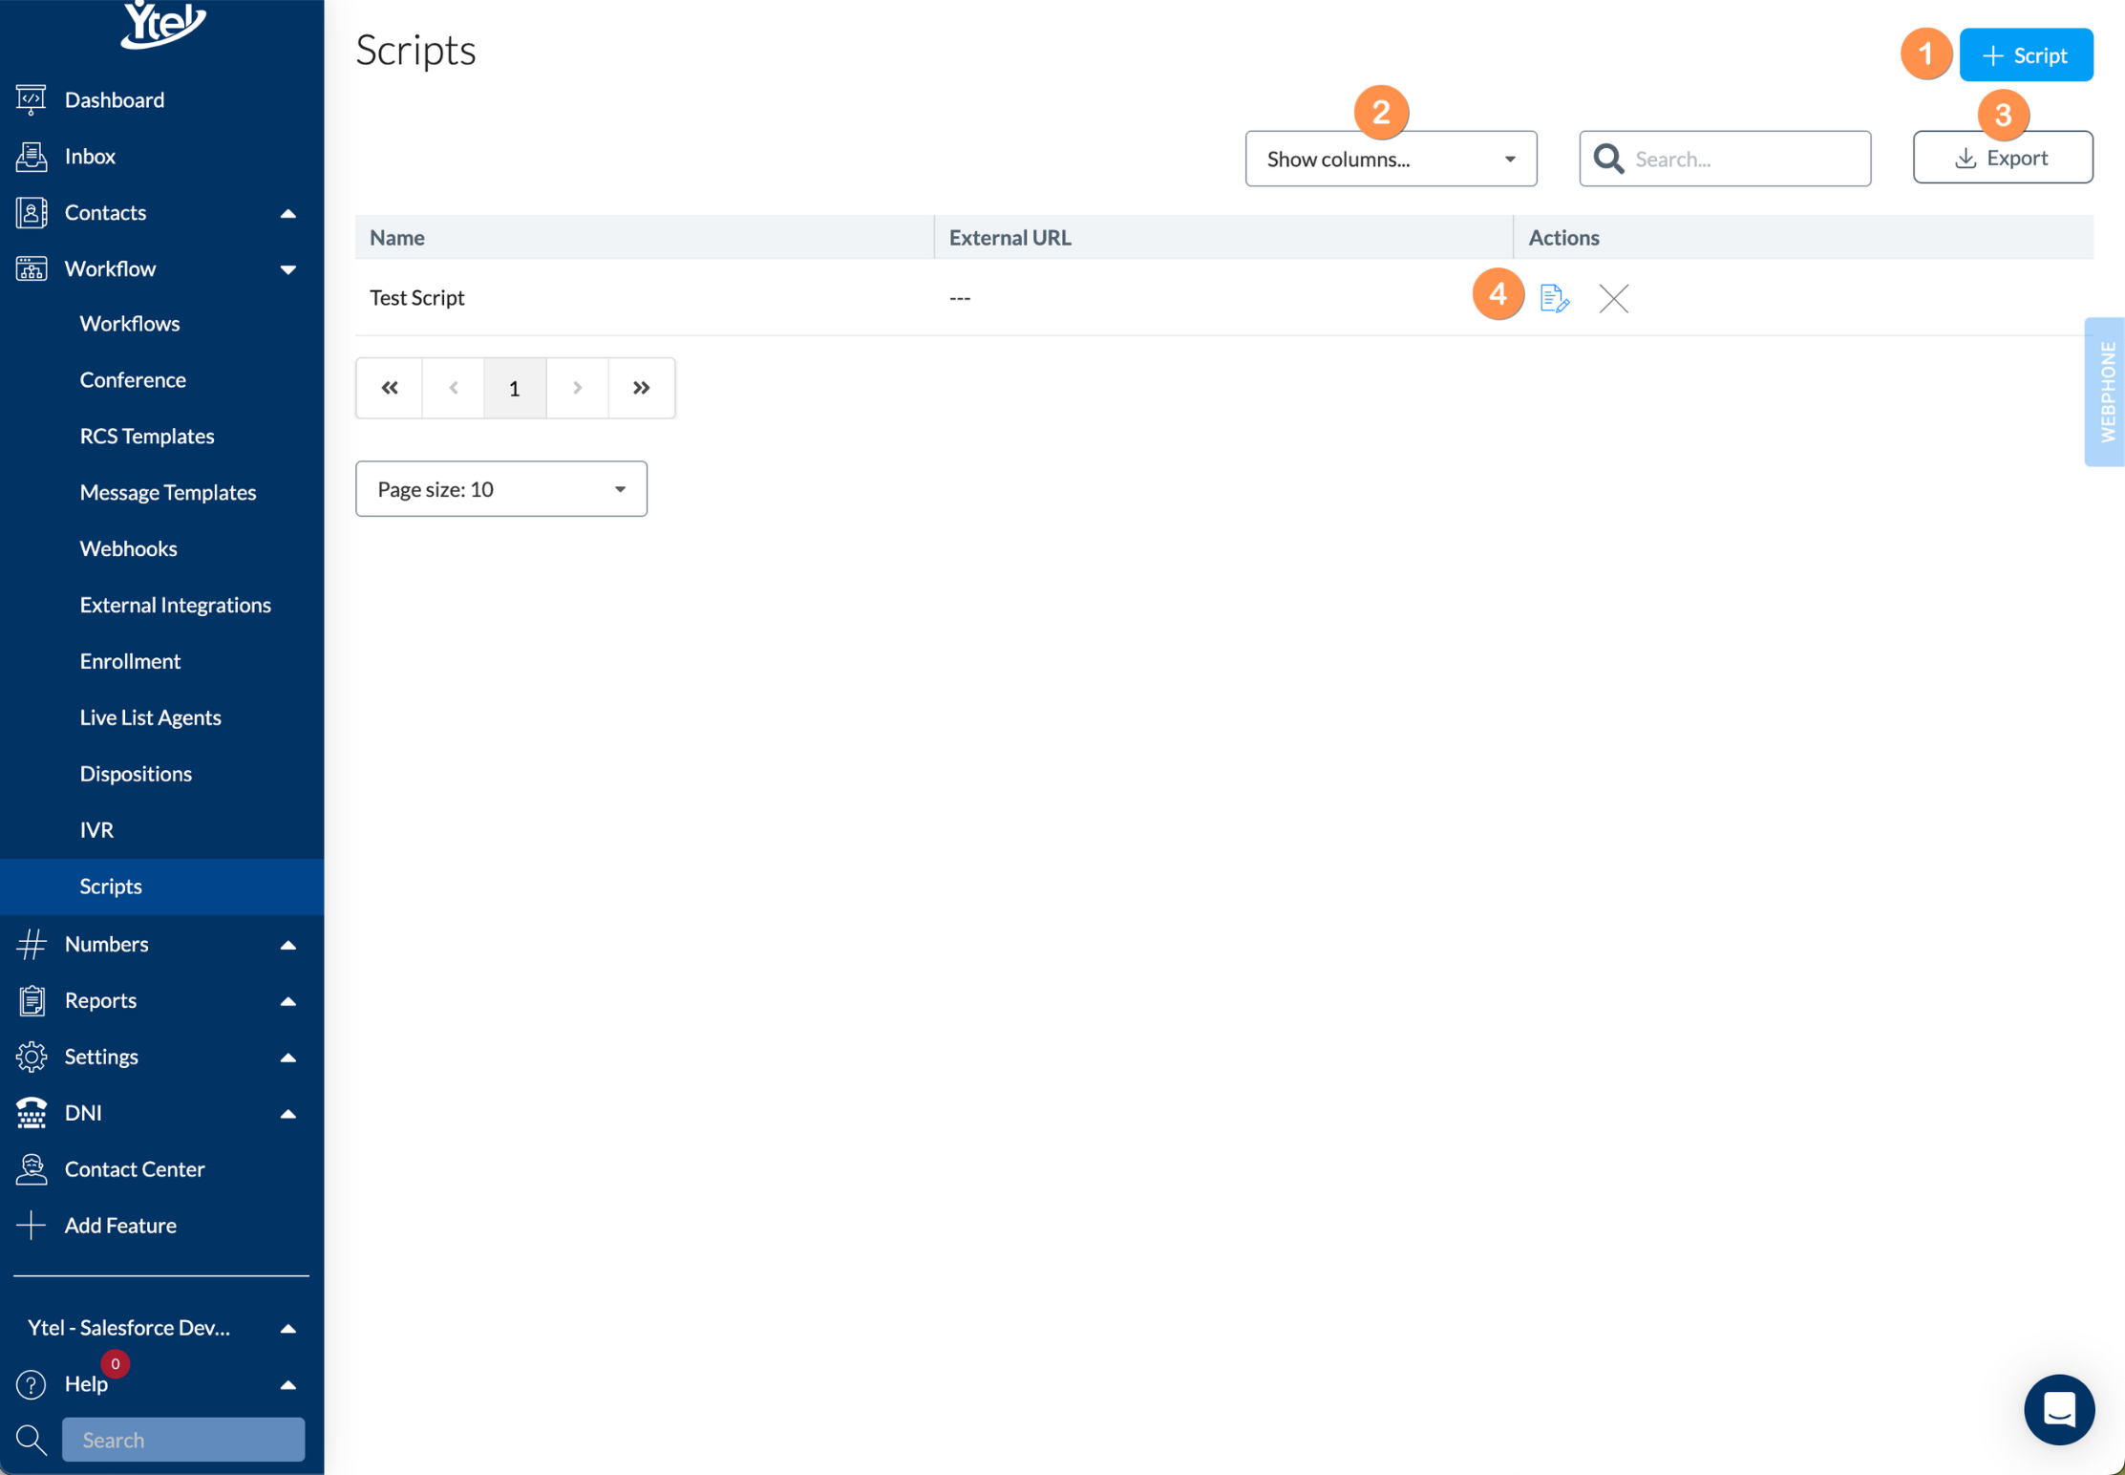
Task: Open the chat support bubble icon
Action: click(x=2058, y=1409)
